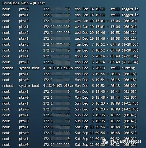Click the (2+11:34) duration on the pts/1 row

130,56
